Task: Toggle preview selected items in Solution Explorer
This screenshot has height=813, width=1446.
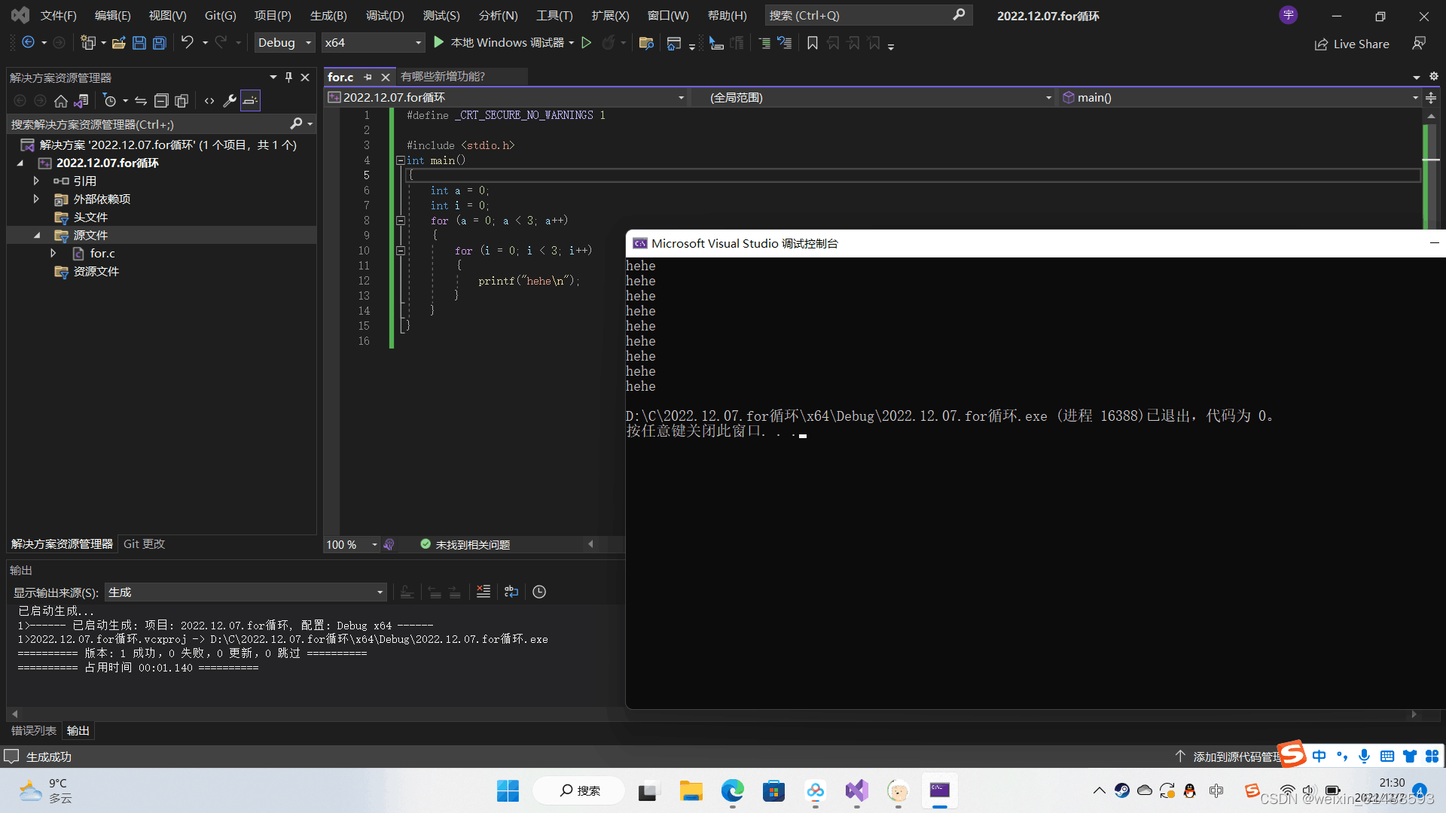Action: point(251,100)
